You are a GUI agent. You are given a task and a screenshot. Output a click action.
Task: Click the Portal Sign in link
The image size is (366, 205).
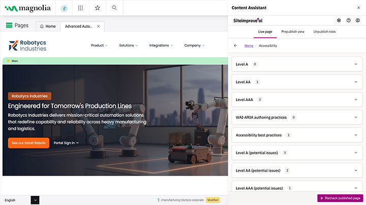[x=66, y=143]
